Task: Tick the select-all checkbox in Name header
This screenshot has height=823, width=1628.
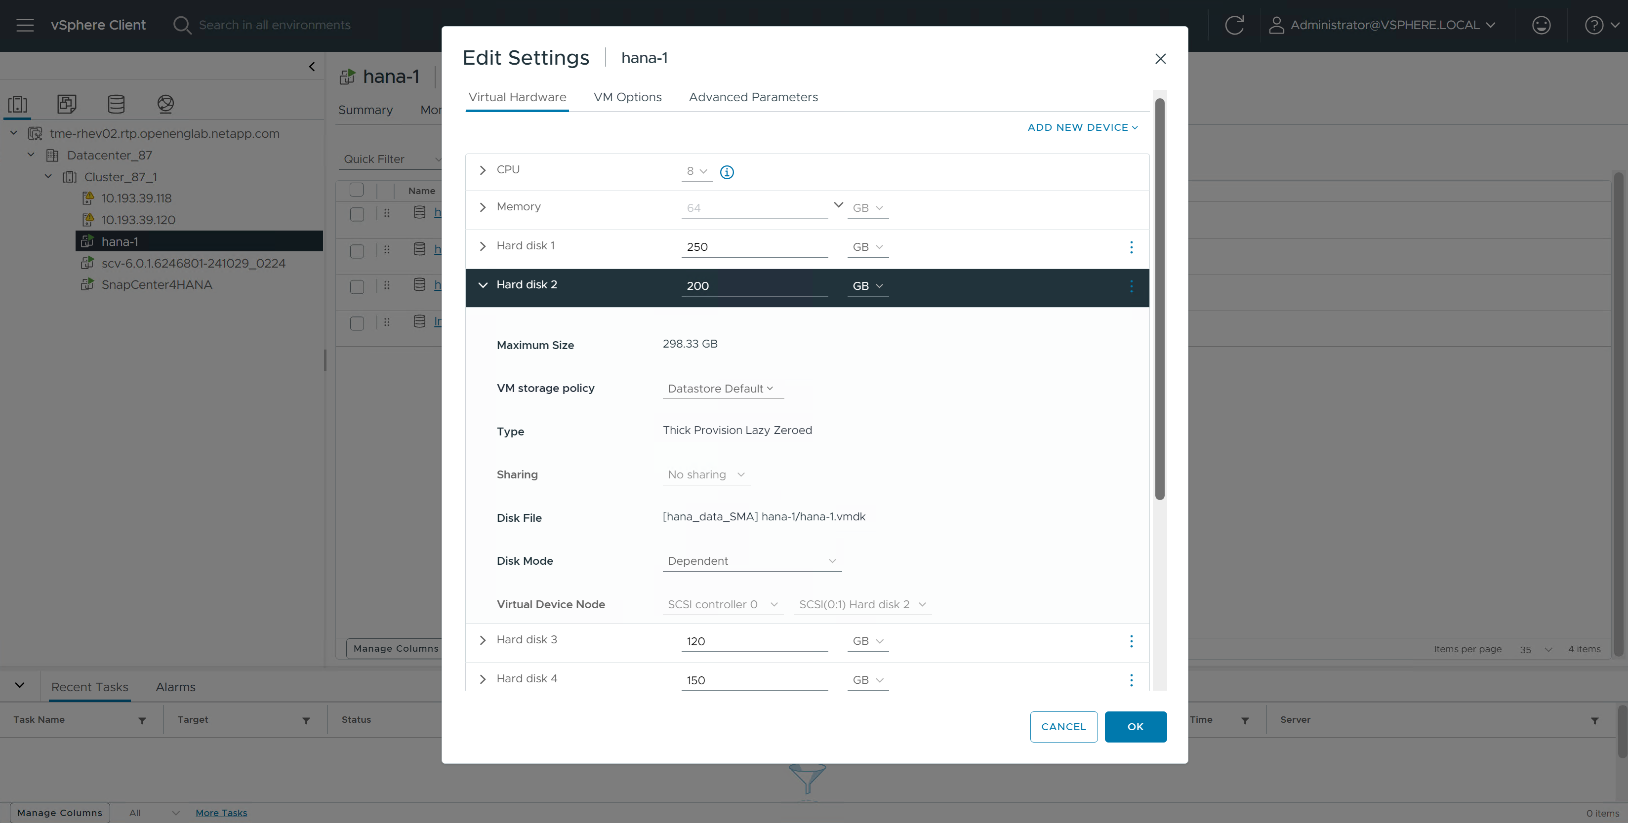Action: tap(357, 190)
